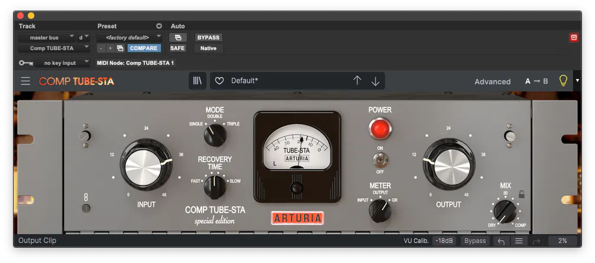595x263 pixels.
Task: Load next preset with down arrow
Action: 376,81
